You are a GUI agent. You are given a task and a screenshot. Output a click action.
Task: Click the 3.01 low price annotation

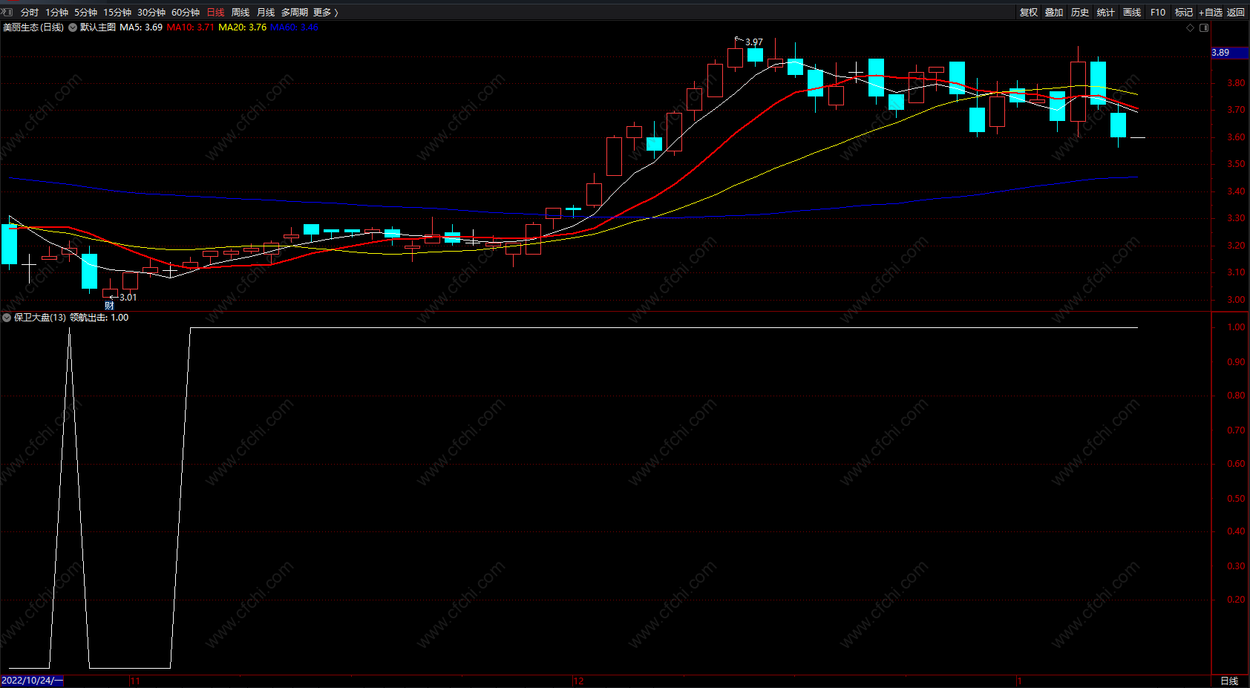point(128,298)
